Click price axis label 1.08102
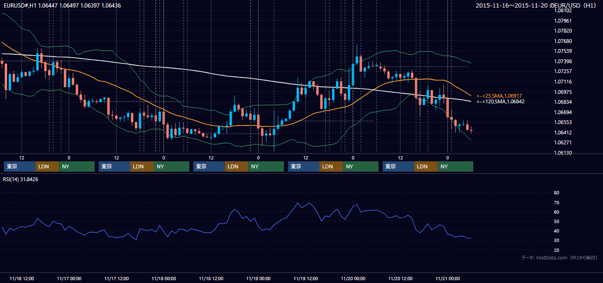 coord(562,10)
